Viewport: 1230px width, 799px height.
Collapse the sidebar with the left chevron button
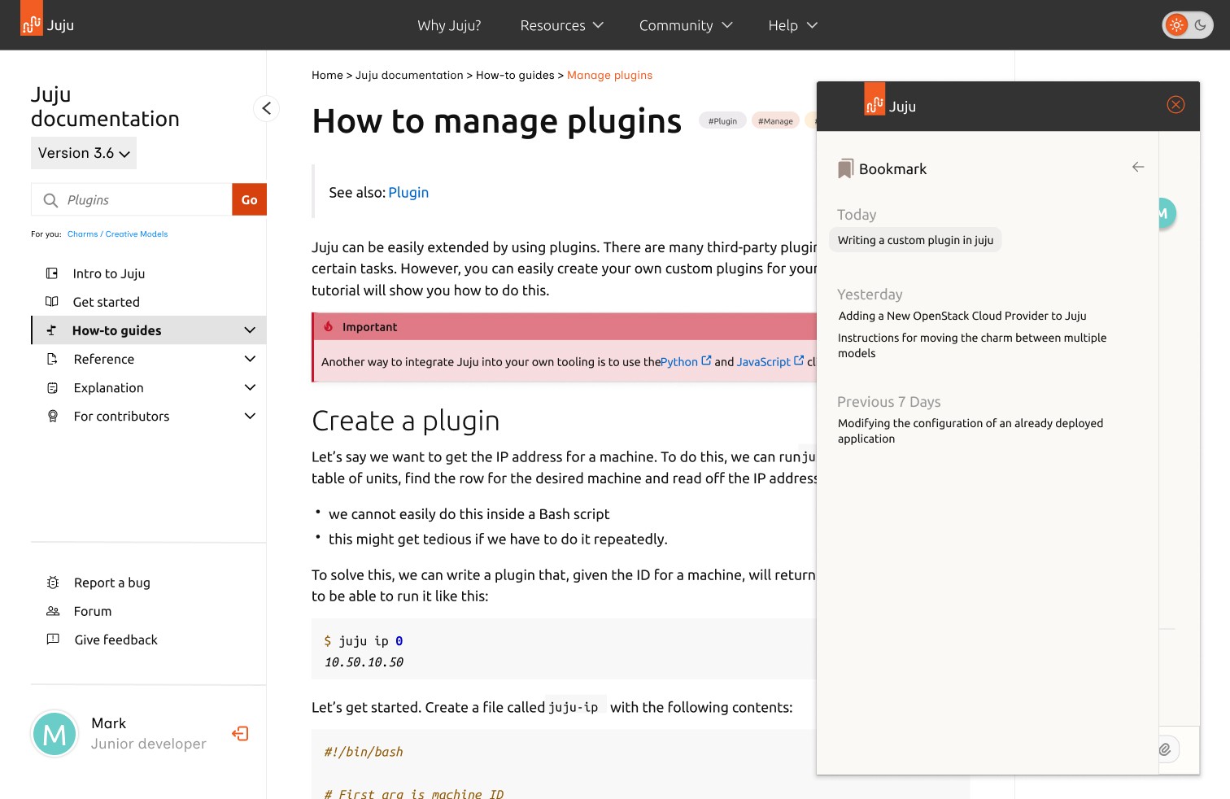tap(266, 108)
